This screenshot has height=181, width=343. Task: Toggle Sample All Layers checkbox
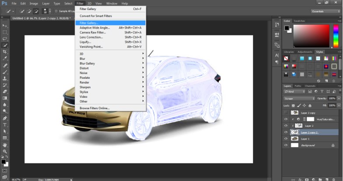(56, 11)
